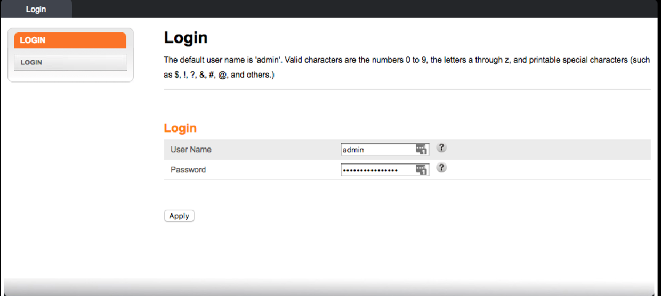Submit credentials with the Apply button
The image size is (661, 296).
coord(179,216)
